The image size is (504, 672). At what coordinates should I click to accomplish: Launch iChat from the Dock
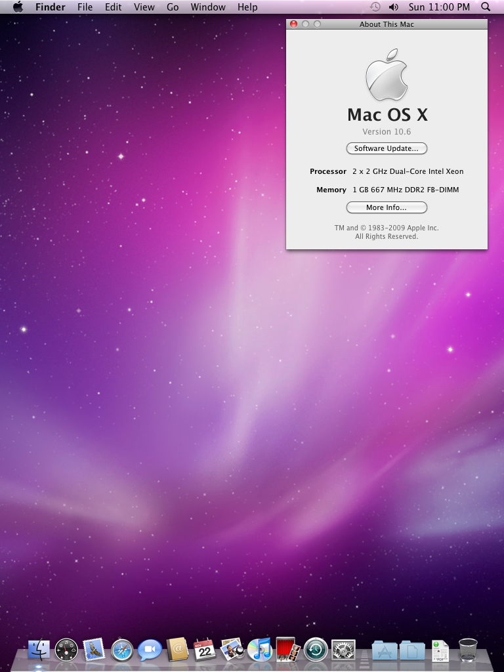click(150, 650)
